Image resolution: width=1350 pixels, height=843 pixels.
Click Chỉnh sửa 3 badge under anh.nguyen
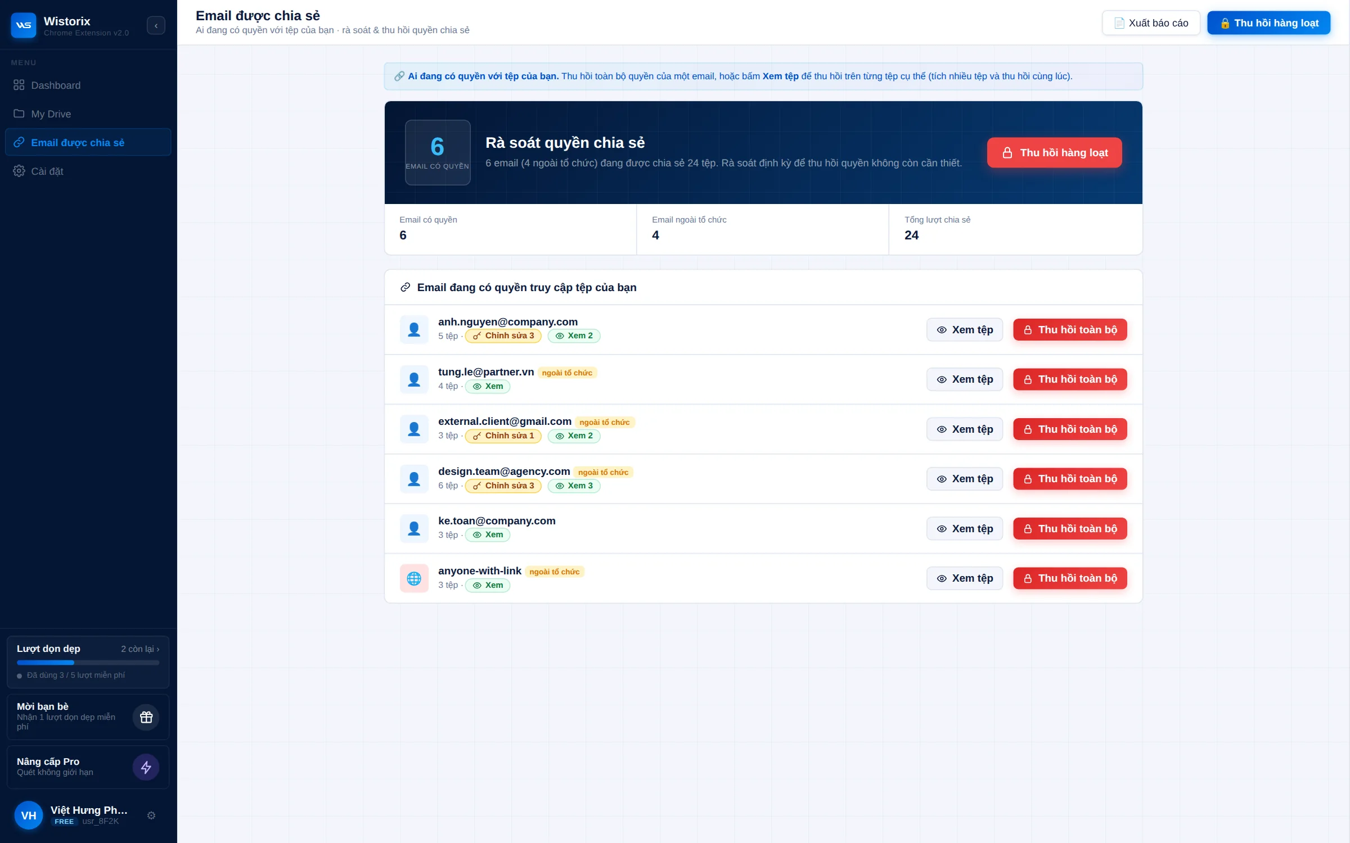point(503,336)
